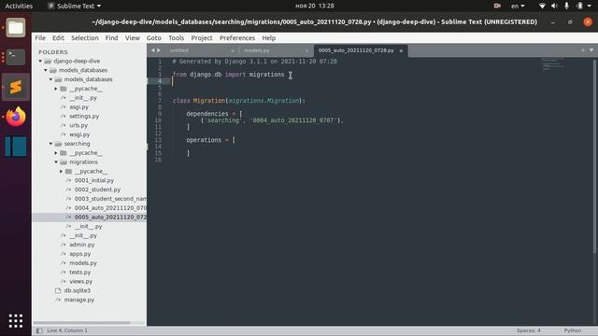
Task: Open wsgi.py in the sidebar
Action: [x=79, y=134]
